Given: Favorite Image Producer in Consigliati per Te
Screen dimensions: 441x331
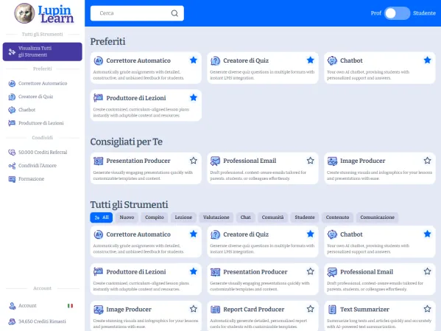Looking at the screenshot, I should (427, 161).
